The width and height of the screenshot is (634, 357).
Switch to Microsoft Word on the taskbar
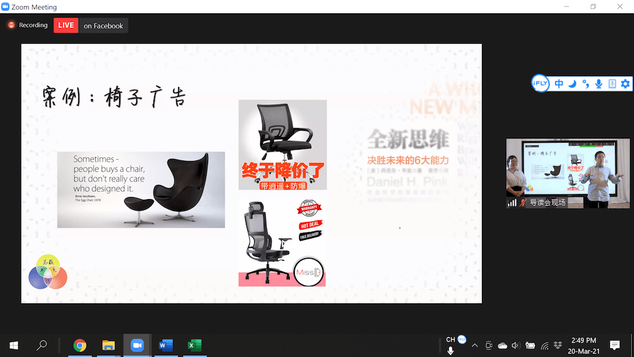(x=166, y=345)
